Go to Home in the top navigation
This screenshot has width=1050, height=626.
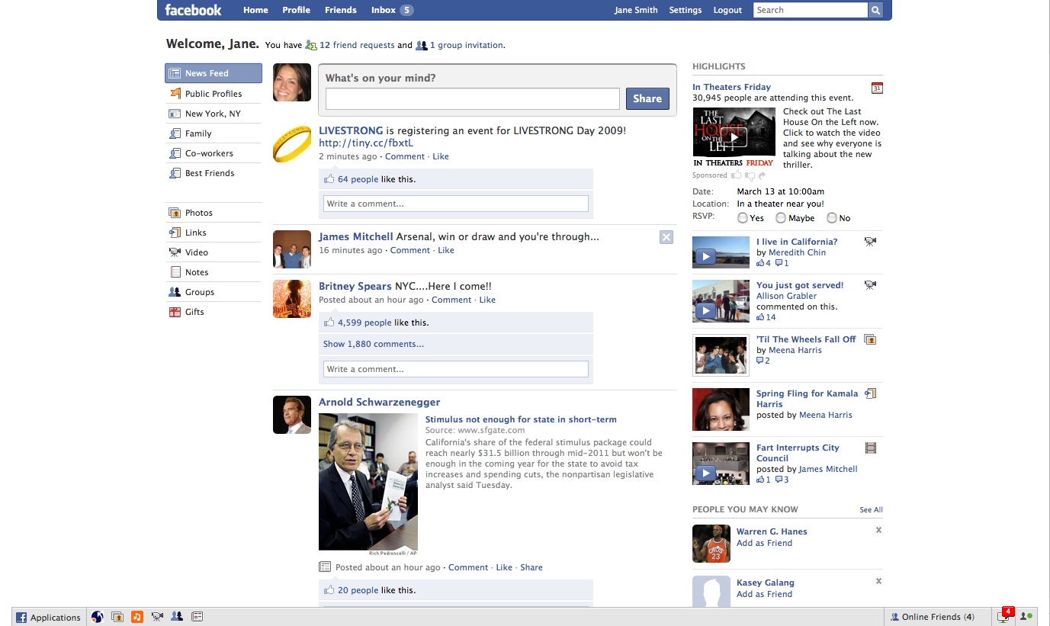255,10
